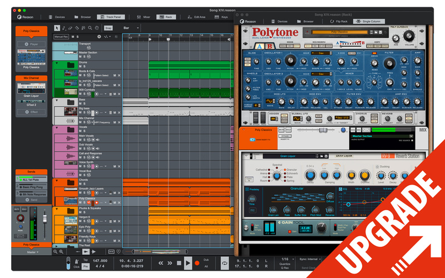Open the Mixer tab

click(x=144, y=17)
